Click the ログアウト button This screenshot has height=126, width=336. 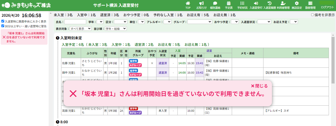tap(327, 7)
